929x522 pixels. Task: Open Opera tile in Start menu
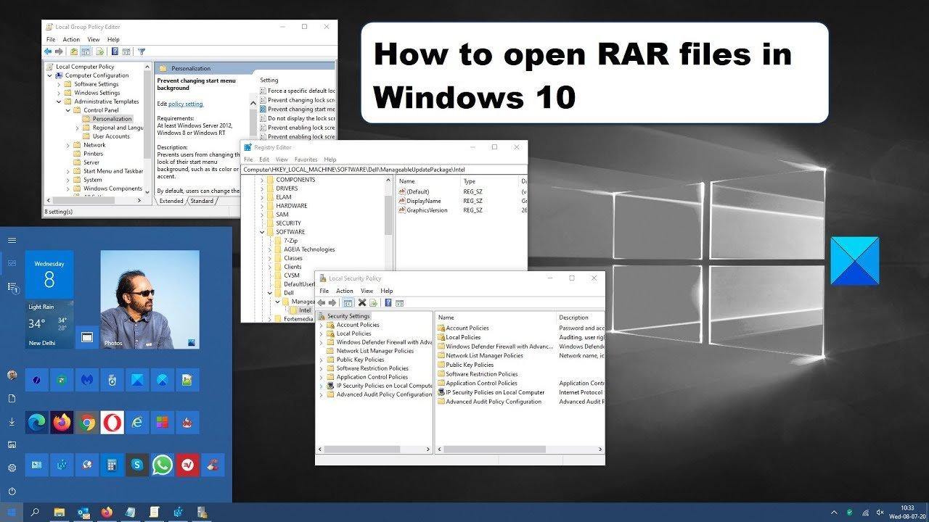[x=112, y=422]
